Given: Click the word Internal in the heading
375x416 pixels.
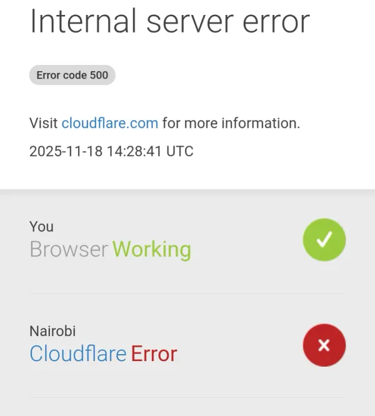Looking at the screenshot, I should (x=82, y=21).
